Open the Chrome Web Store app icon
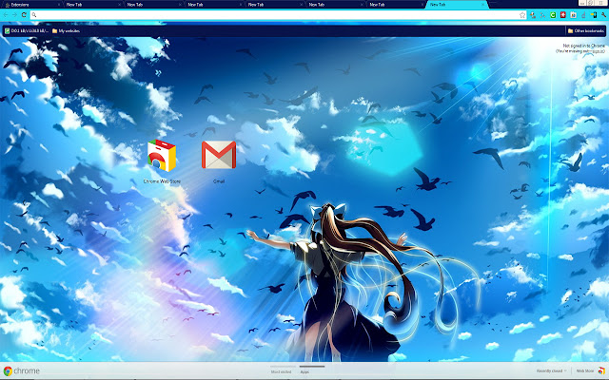The height and width of the screenshot is (380, 609). 162,156
